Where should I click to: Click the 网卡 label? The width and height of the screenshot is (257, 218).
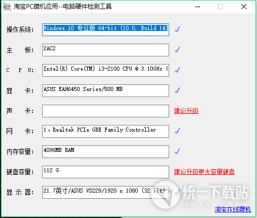pos(20,131)
